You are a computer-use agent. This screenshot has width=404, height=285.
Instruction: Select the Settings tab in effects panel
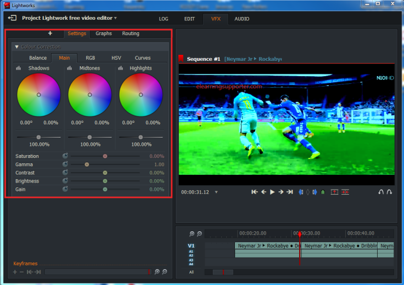coord(77,33)
